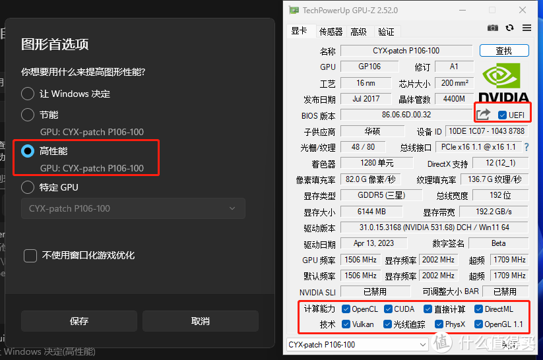This screenshot has width=543, height=360.
Task: Toggle the 直接计算 checkbox
Action: coord(428,309)
